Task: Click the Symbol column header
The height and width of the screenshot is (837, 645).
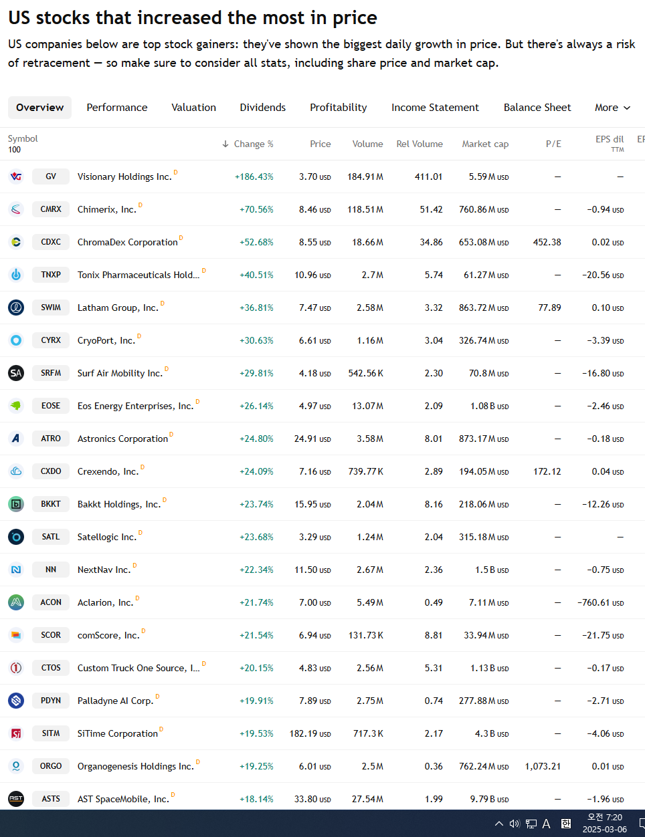Action: coord(23,139)
